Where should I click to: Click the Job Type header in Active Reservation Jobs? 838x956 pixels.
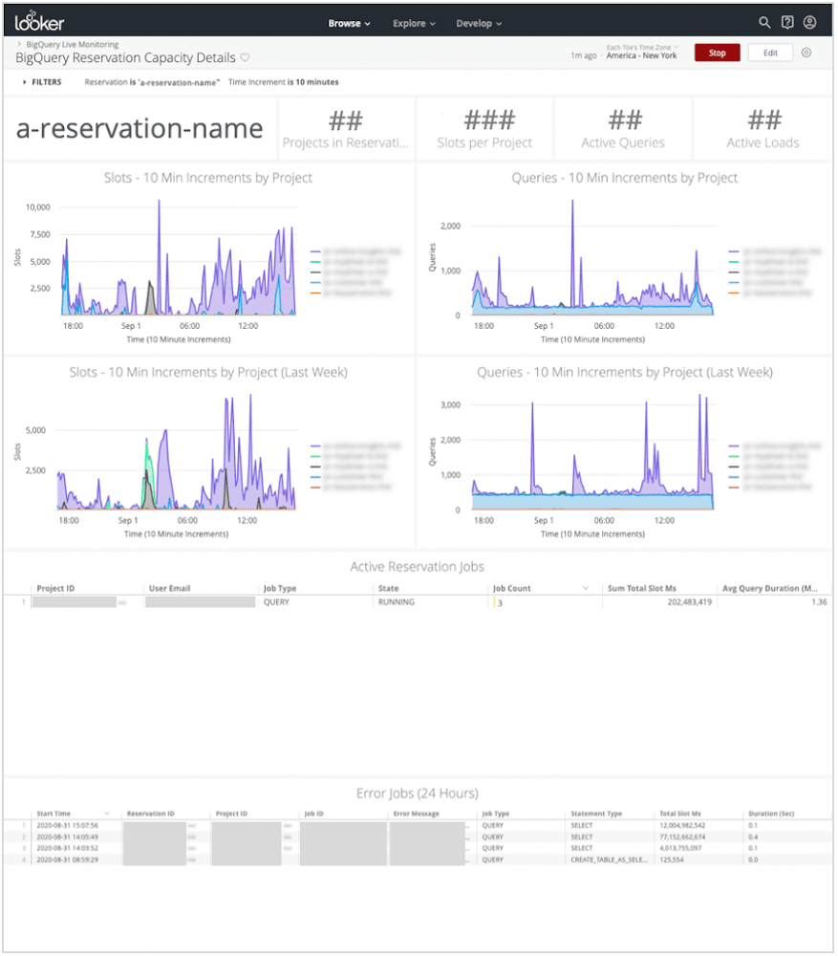280,588
